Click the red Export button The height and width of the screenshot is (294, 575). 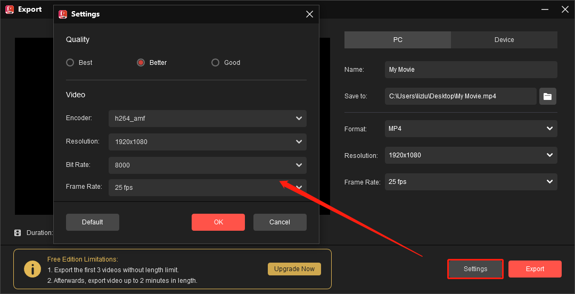click(x=535, y=269)
